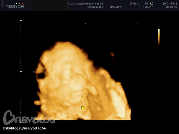Click the date 19-01-2012
The width and height of the screenshot is (179, 134).
click(x=170, y=4)
